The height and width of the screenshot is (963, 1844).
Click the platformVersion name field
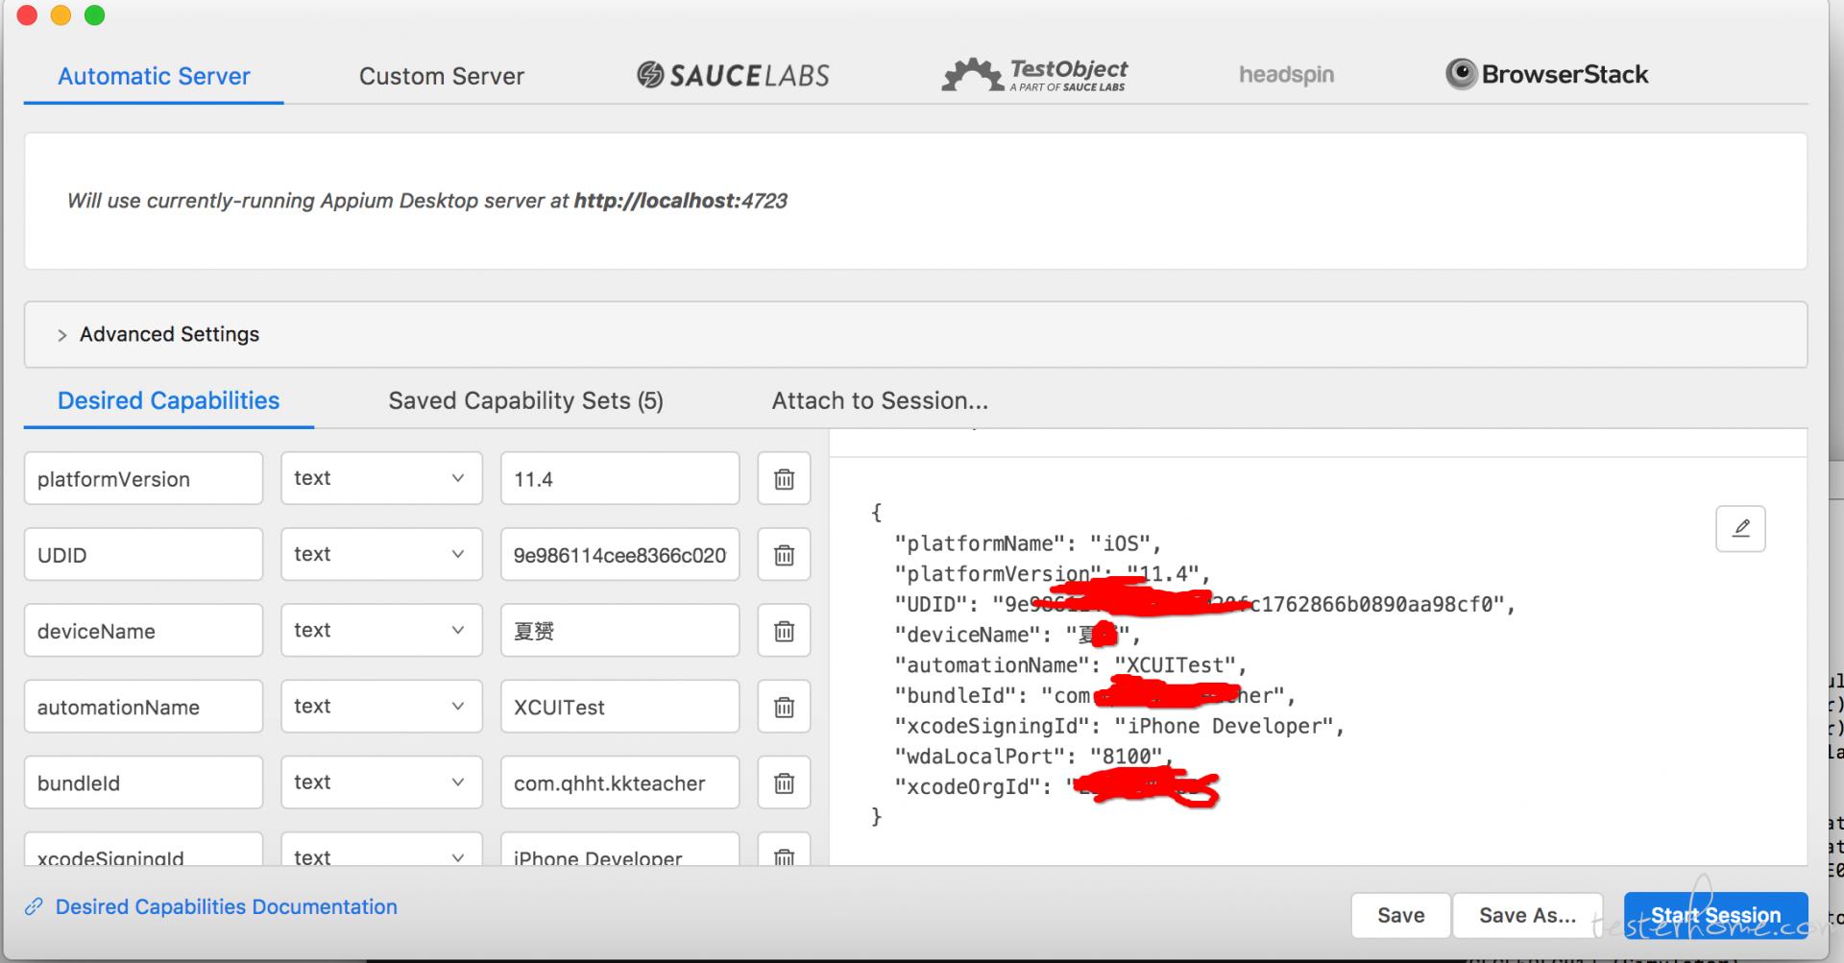pyautogui.click(x=143, y=478)
